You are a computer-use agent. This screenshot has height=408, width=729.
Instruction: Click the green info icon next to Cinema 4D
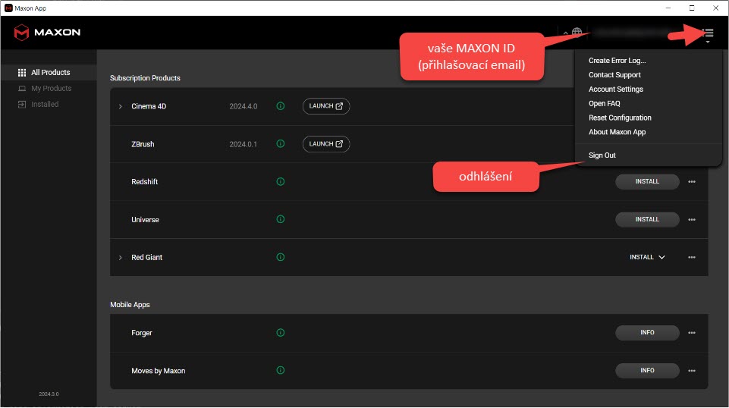point(281,106)
